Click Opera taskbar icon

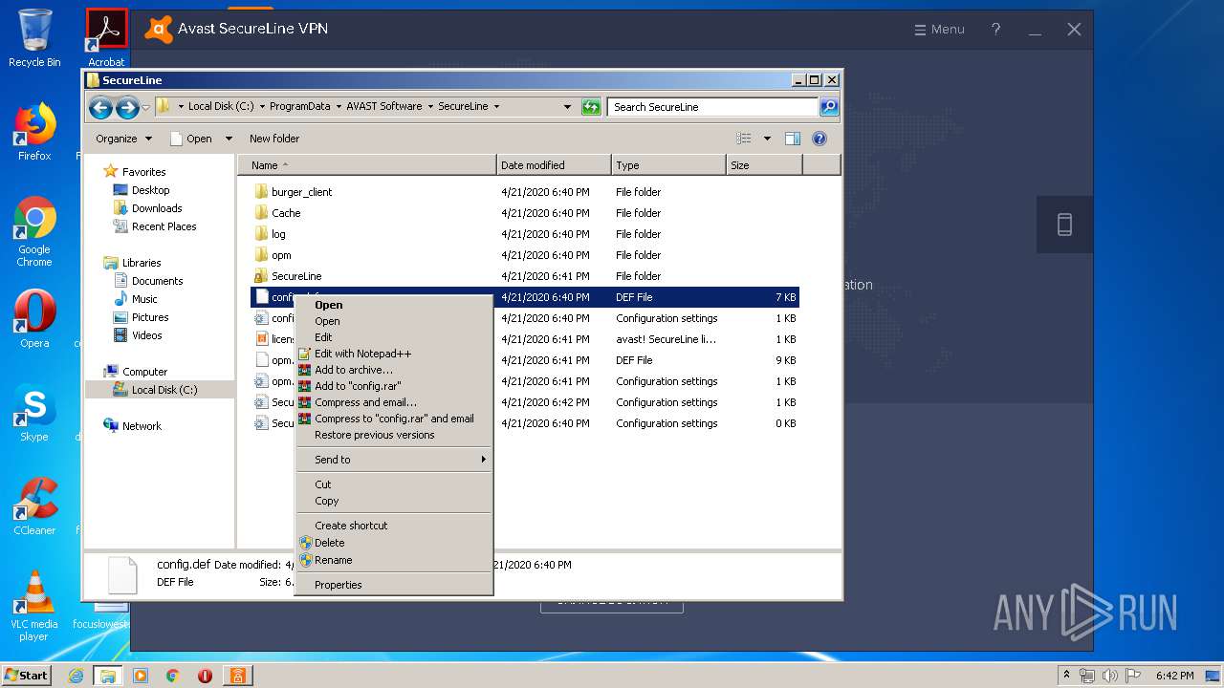coord(205,676)
